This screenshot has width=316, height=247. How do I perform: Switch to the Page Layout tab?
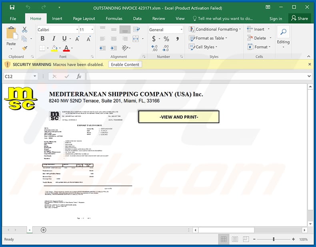click(x=84, y=18)
